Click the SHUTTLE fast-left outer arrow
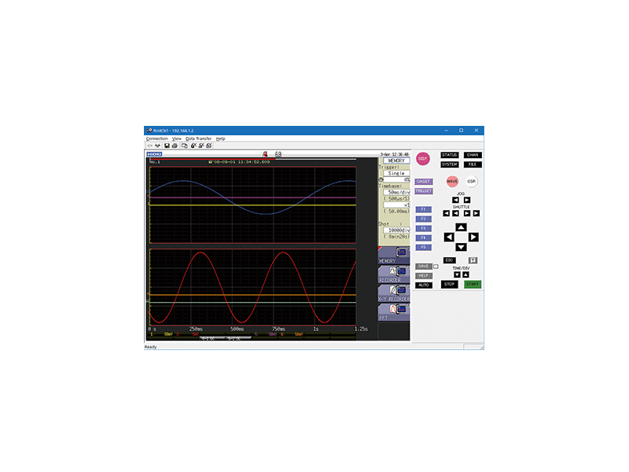The image size is (629, 472). click(446, 213)
